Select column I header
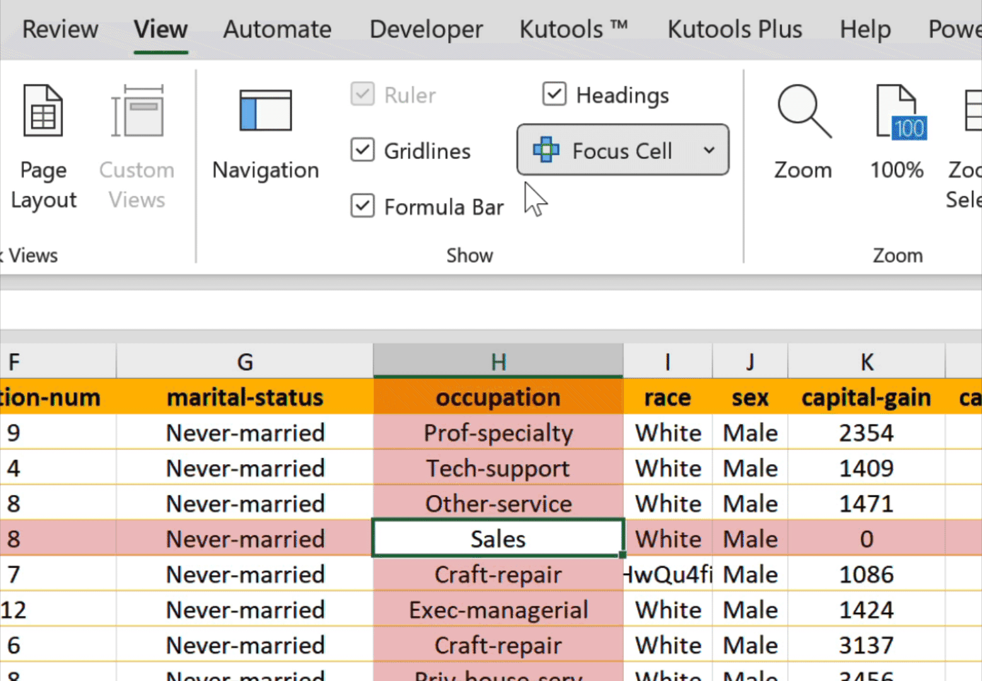 pyautogui.click(x=668, y=362)
